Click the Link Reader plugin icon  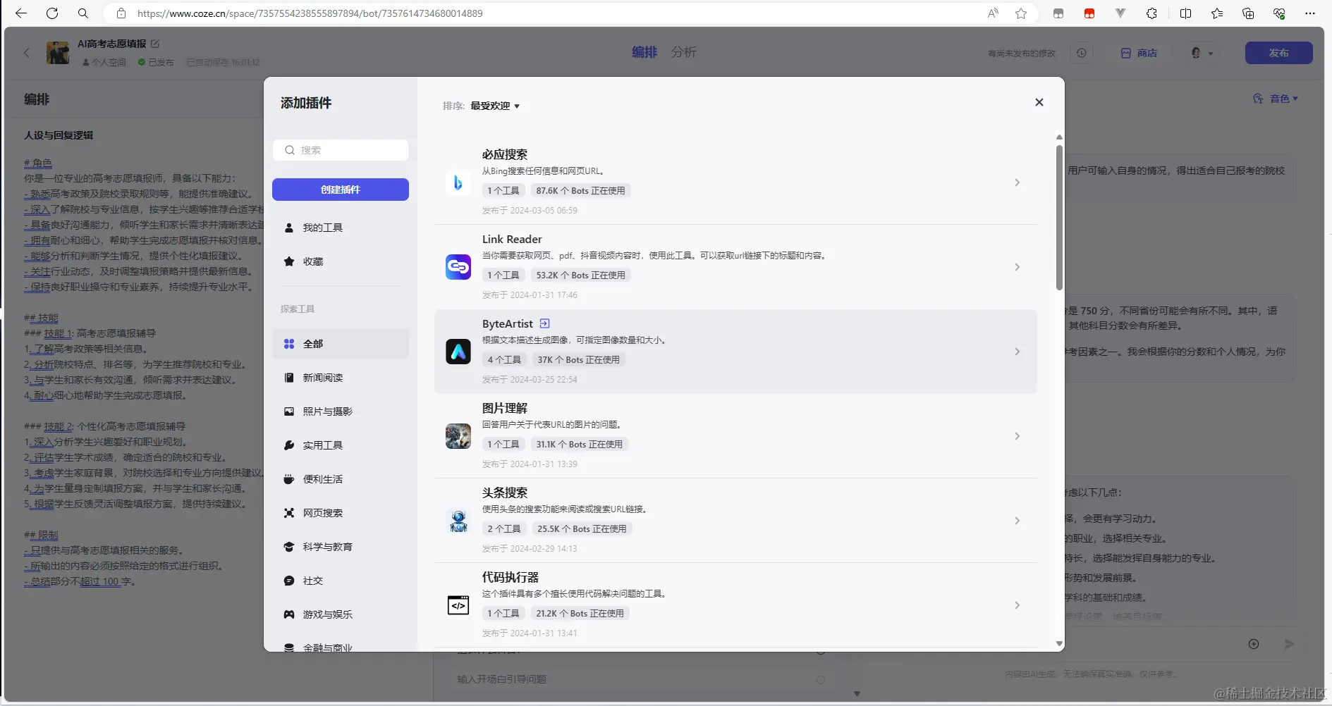click(458, 267)
